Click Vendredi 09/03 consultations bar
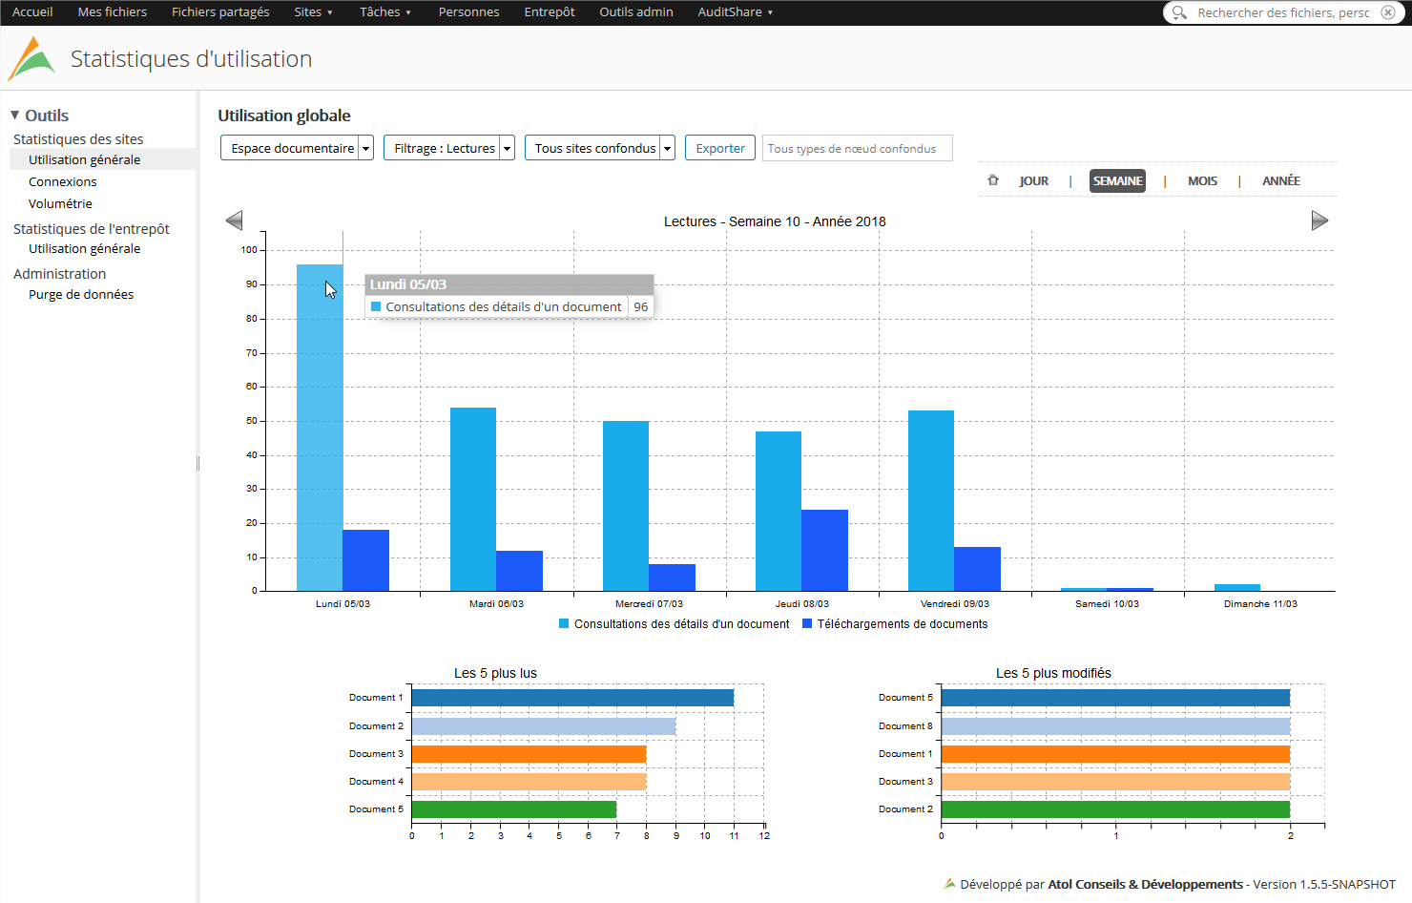Viewport: 1412px width, 903px height. 931,500
